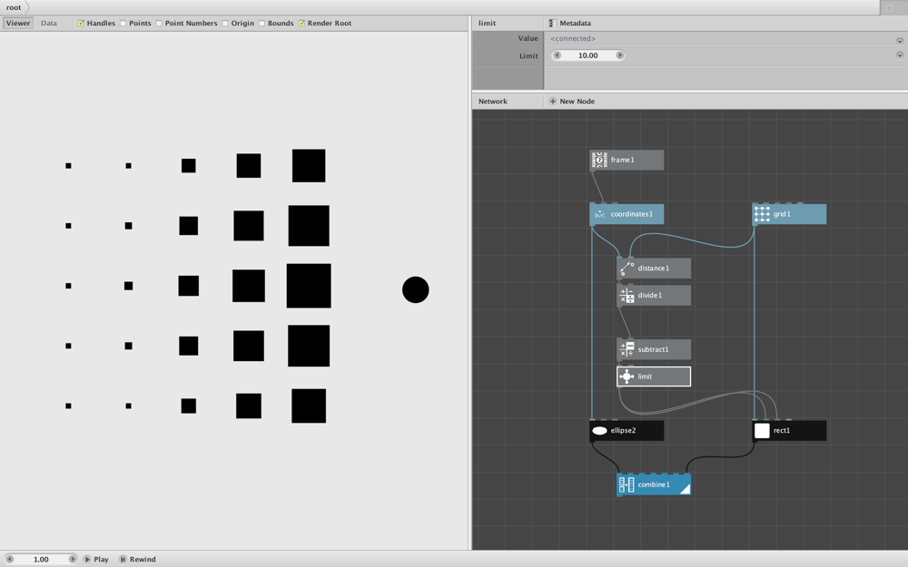
Task: Enable the Points checkbox
Action: (x=123, y=24)
